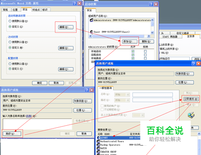Click 编辑 button for 访问权限

coord(66,48)
